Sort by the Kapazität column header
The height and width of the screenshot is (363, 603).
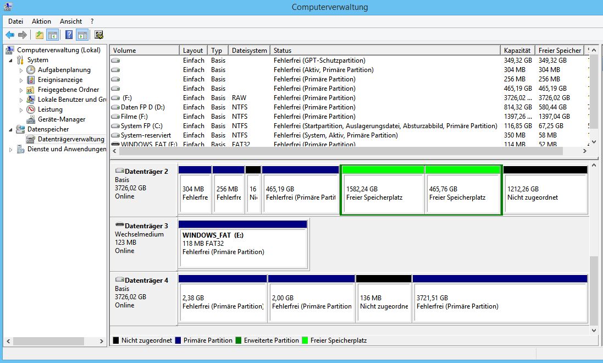(x=518, y=51)
